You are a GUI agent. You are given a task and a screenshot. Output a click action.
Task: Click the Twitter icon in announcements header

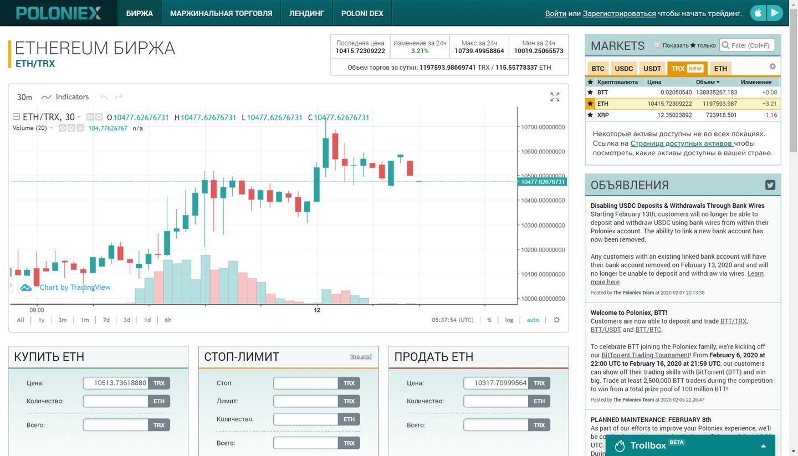click(x=770, y=185)
